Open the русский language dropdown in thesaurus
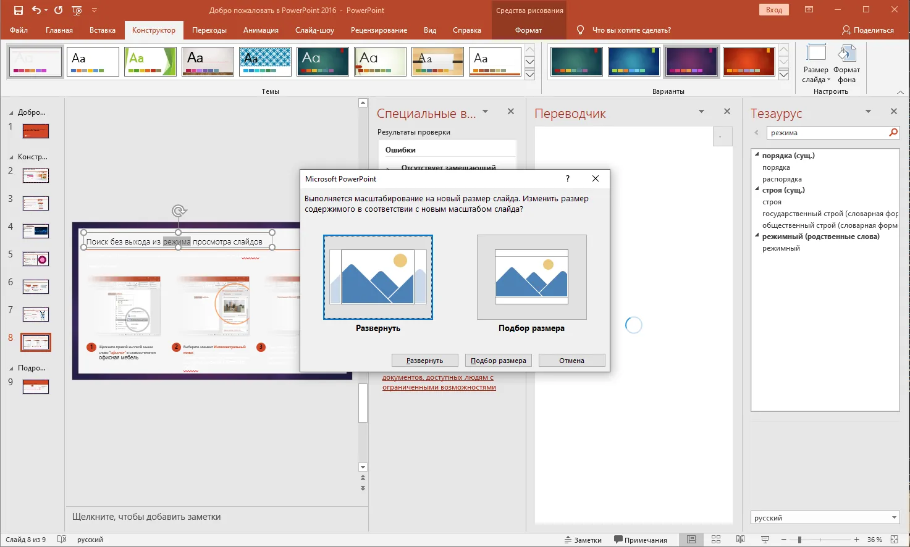The image size is (910, 547). click(894, 518)
